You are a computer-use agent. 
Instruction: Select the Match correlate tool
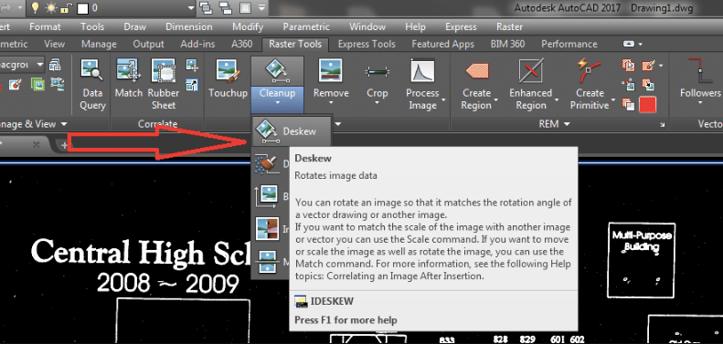(128, 78)
